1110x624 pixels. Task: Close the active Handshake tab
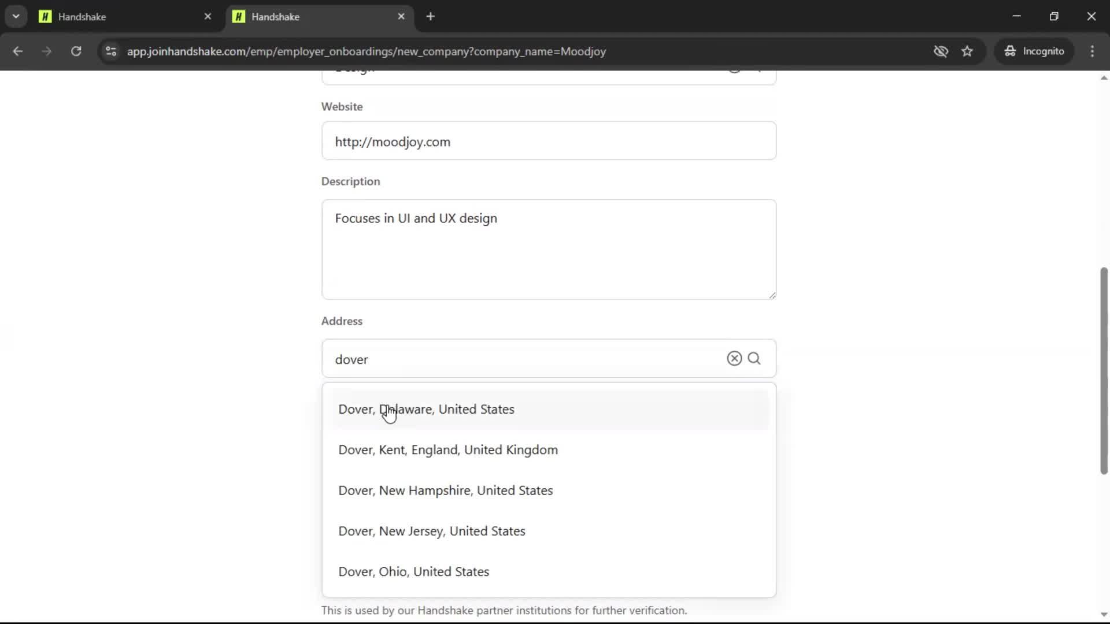[401, 17]
